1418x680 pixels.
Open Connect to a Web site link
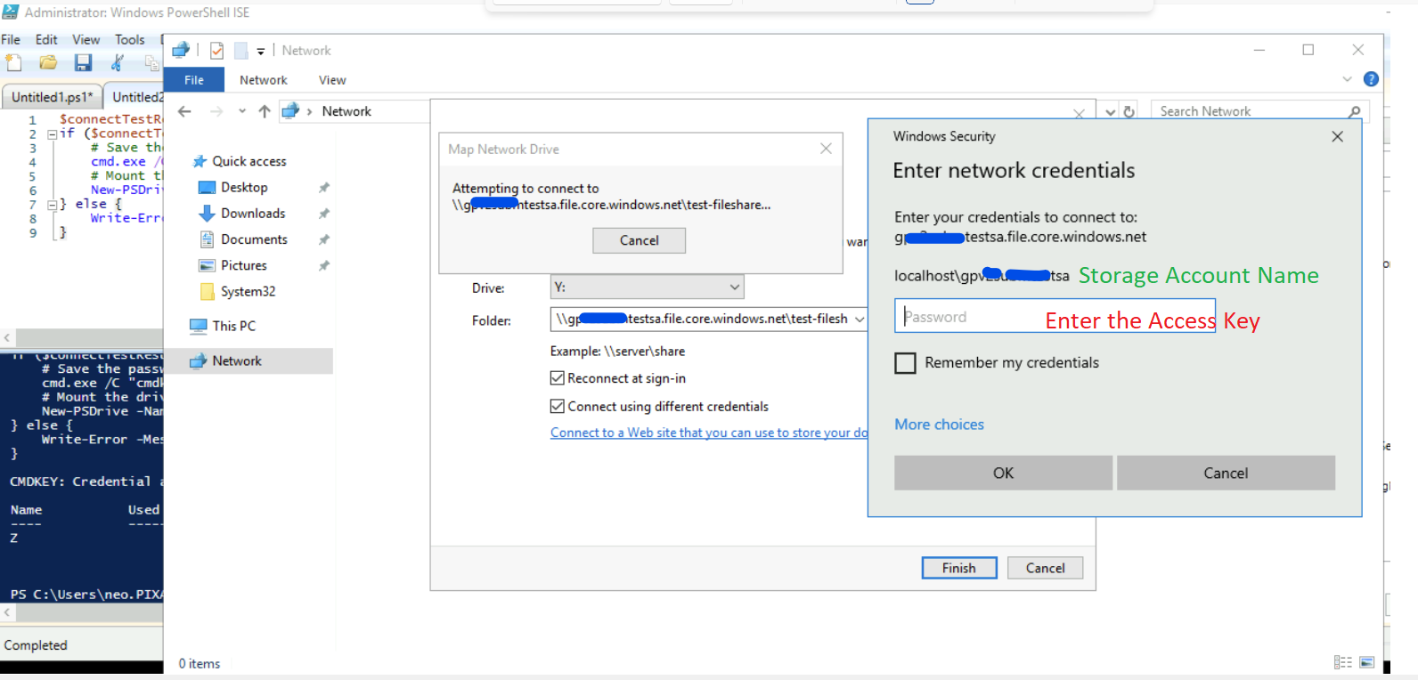coord(709,433)
